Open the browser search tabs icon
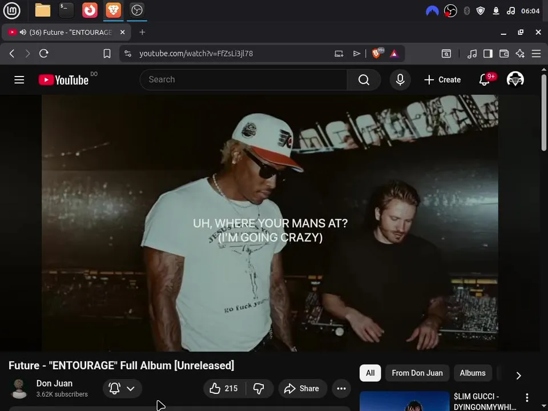548x411 pixels. pyautogui.click(x=446, y=54)
